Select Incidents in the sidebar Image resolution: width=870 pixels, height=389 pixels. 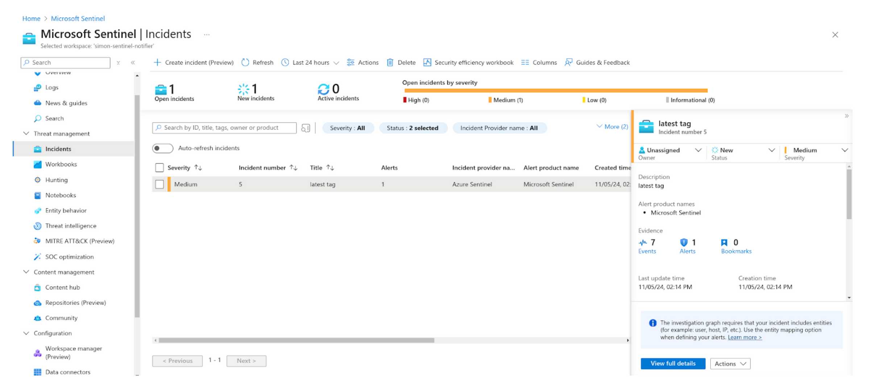click(x=74, y=149)
